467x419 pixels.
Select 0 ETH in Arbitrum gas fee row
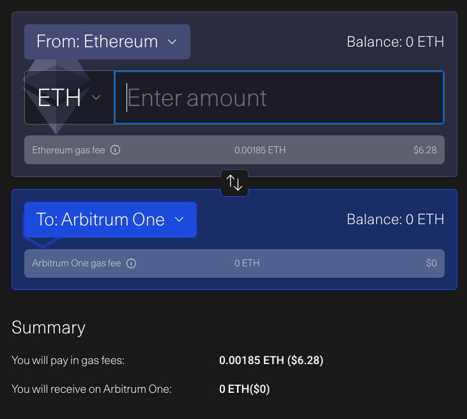[x=247, y=263]
